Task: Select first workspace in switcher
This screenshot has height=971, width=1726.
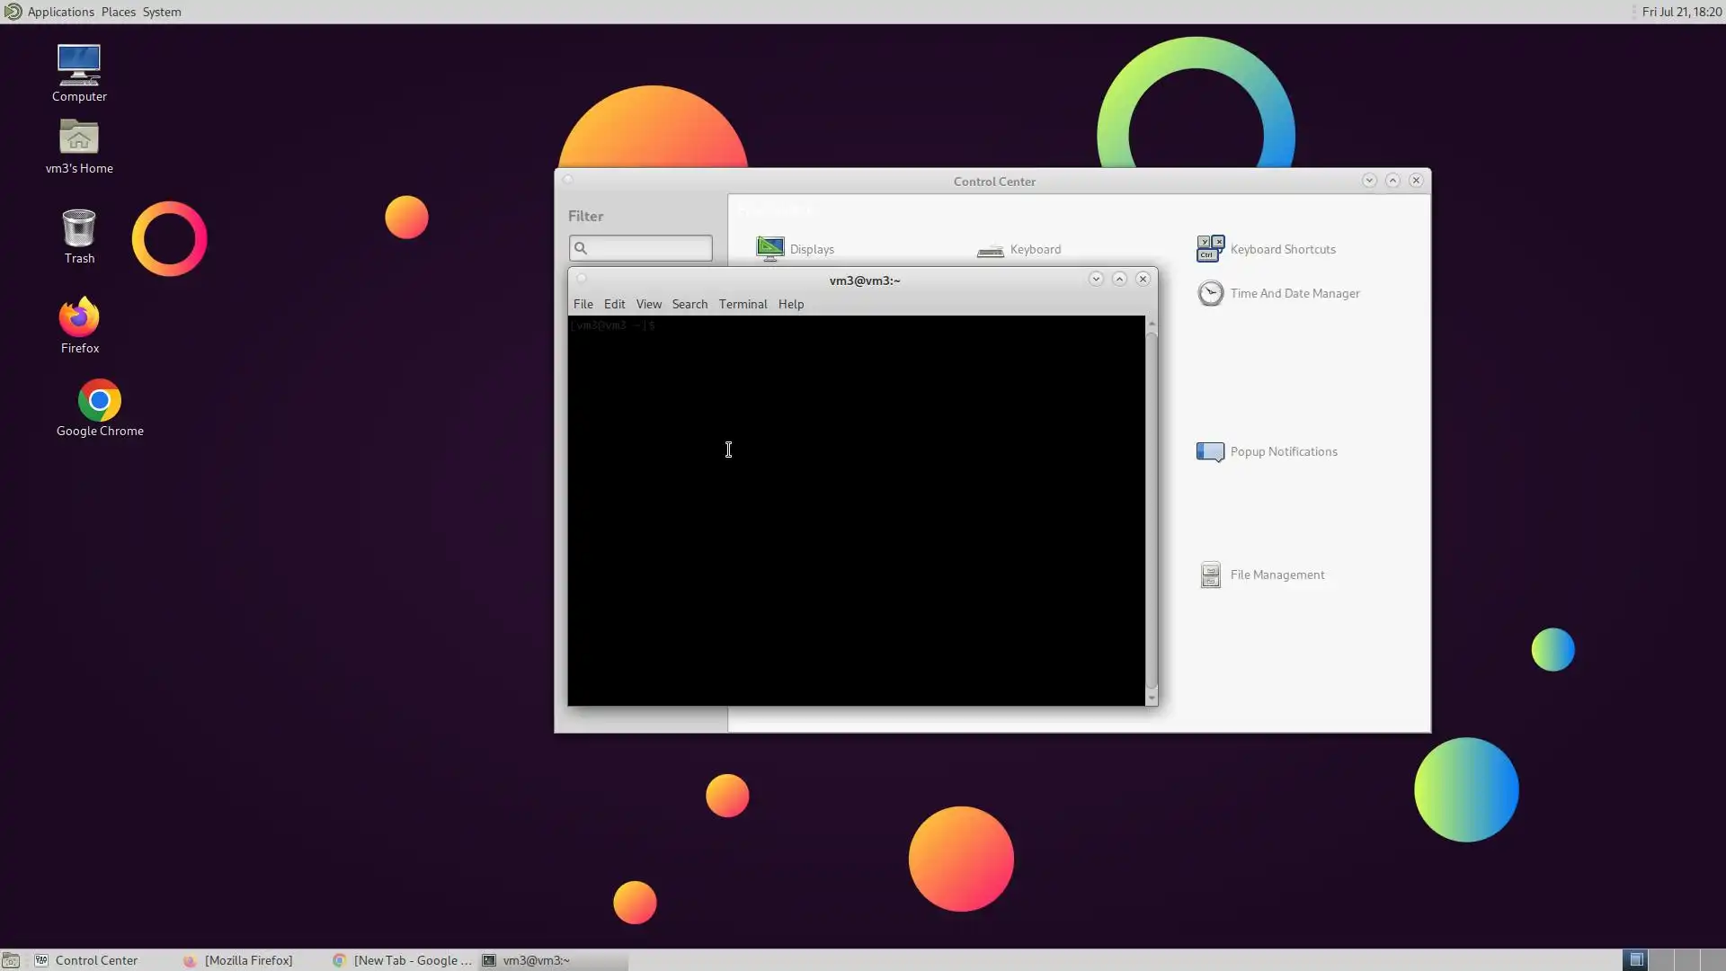Action: point(1636,960)
